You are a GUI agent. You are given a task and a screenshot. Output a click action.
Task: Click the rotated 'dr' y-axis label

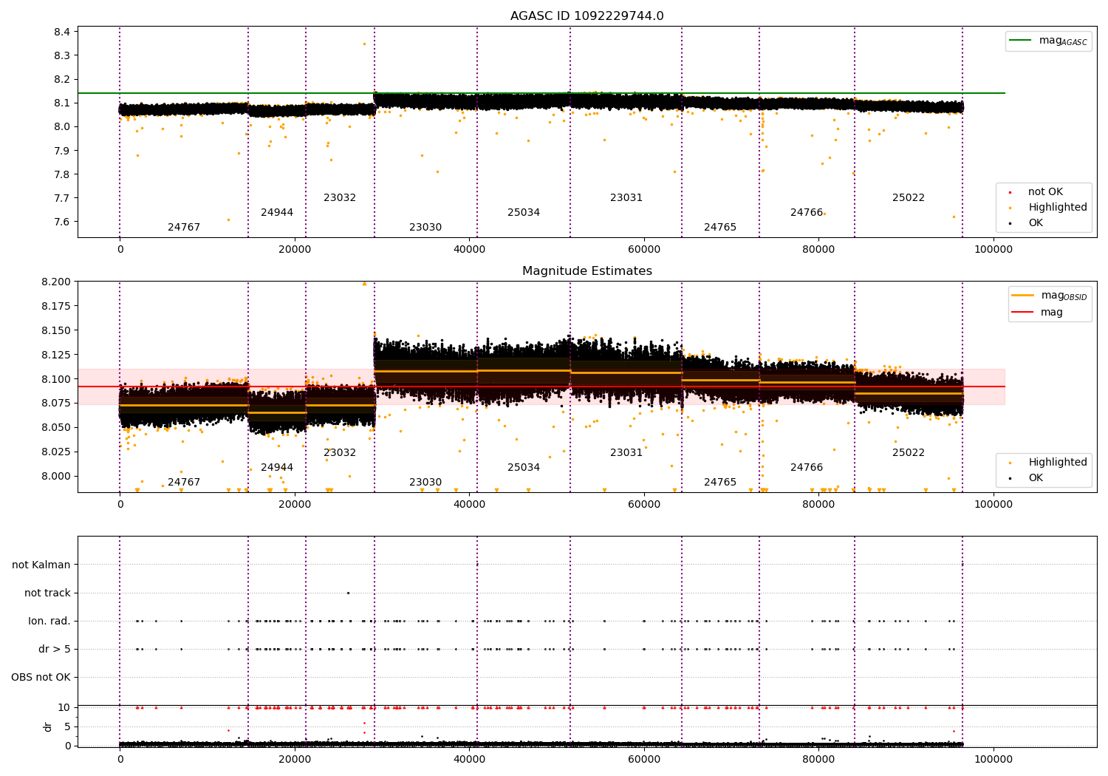pyautogui.click(x=48, y=726)
